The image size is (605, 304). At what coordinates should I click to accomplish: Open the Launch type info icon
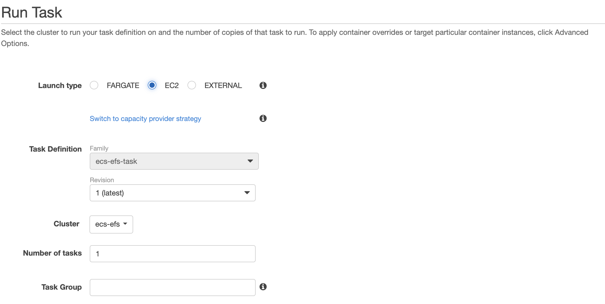pos(263,85)
